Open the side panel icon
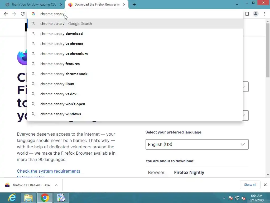The height and width of the screenshot is (203, 270). 247,14
